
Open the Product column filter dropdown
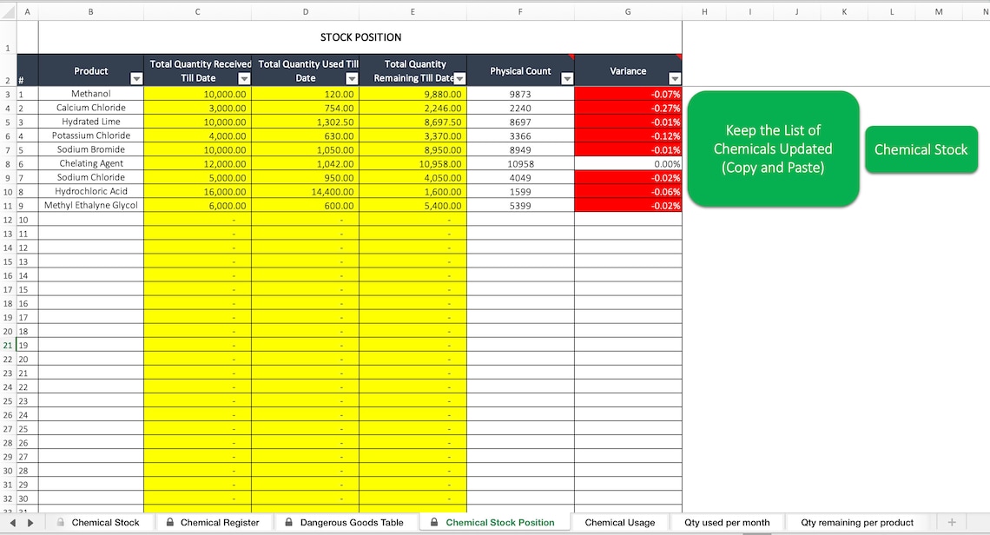coord(136,78)
